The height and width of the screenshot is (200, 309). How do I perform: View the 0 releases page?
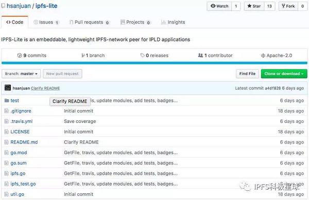coord(154,56)
